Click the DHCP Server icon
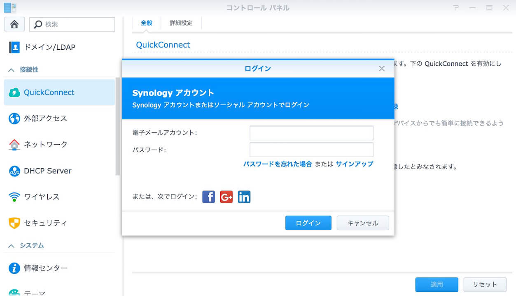Image resolution: width=516 pixels, height=296 pixels. tap(14, 171)
